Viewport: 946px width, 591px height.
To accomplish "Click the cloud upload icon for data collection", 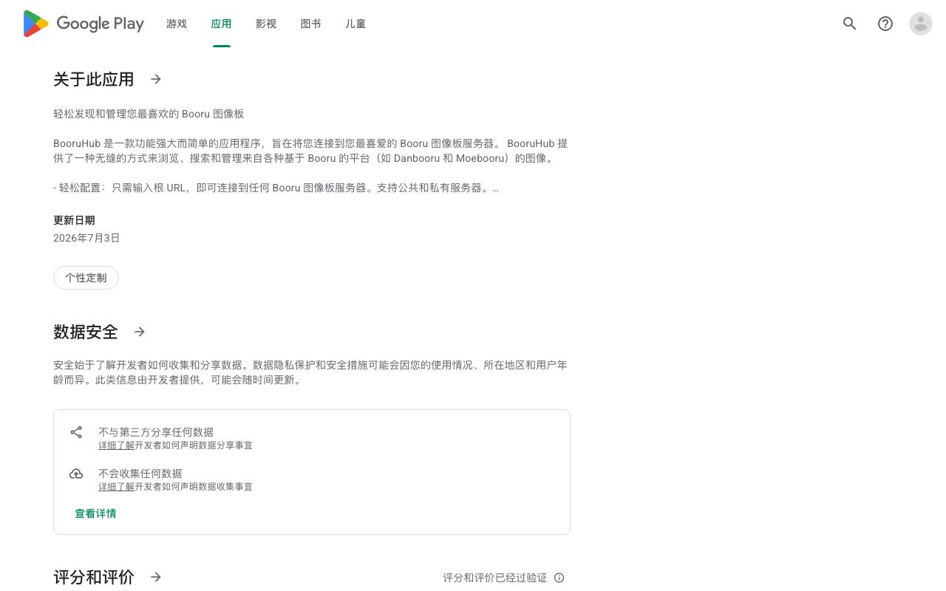I will pyautogui.click(x=76, y=474).
